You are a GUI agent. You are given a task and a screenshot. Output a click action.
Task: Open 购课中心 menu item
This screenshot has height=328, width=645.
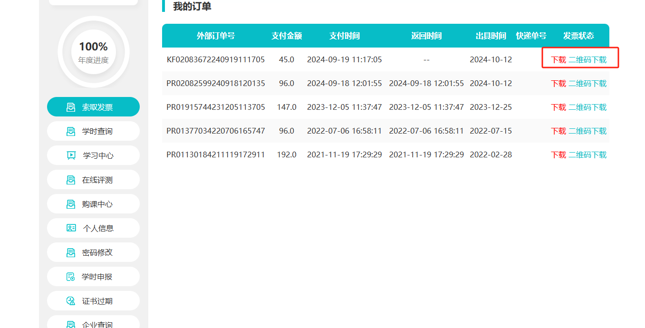(93, 204)
